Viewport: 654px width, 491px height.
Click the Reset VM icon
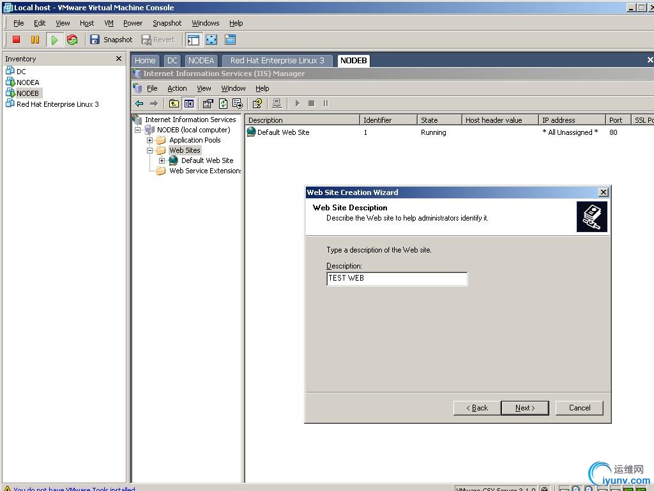(72, 40)
